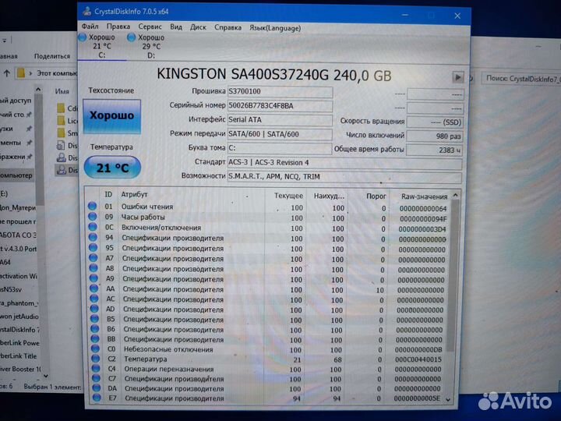Open the Диск menu
The height and width of the screenshot is (421, 561).
click(x=198, y=27)
